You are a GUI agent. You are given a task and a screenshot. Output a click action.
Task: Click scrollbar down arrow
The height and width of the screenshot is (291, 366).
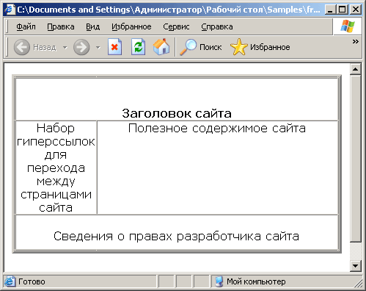point(356,265)
